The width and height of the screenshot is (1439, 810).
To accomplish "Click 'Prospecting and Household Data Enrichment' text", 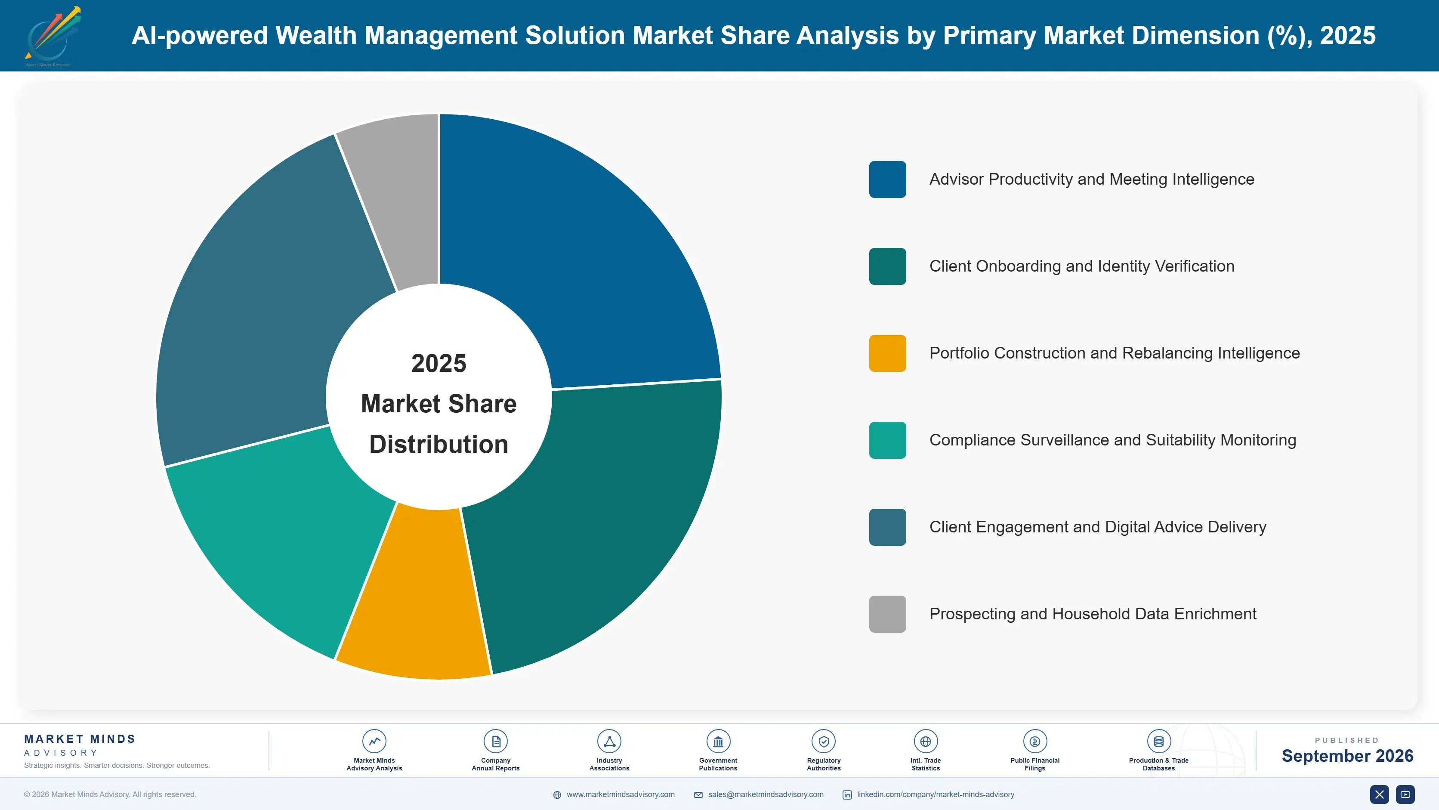I will (x=1093, y=614).
